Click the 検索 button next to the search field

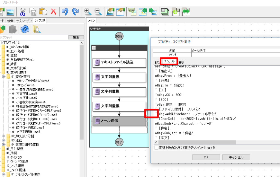click(x=76, y=37)
